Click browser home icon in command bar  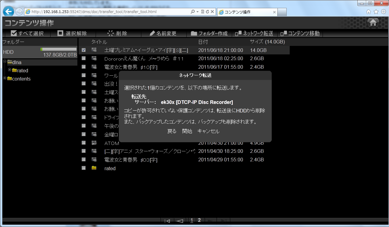(369, 12)
